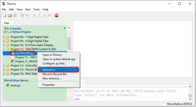The width and height of the screenshot is (196, 107).
Task: Expand Project 08: 1-Digit Digital Tube folder
Action: click(x=4, y=37)
